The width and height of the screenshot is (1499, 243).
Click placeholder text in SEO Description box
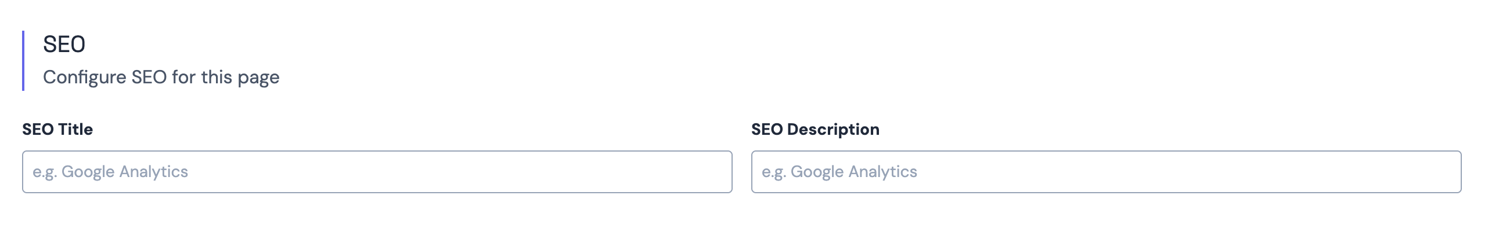click(x=839, y=172)
